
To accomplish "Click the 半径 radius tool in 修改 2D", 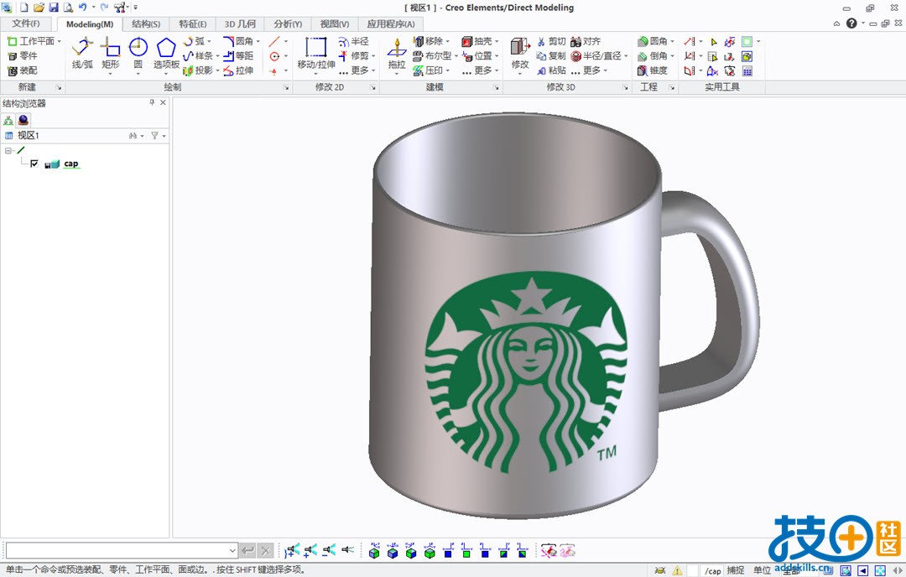I will coord(354,41).
